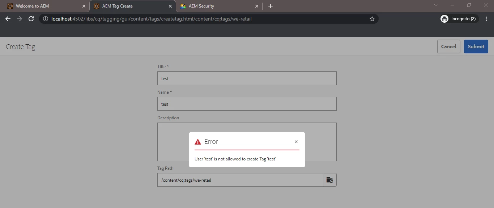Open the Chrome three-dot menu
This screenshot has width=494, height=208.
tap(486, 19)
